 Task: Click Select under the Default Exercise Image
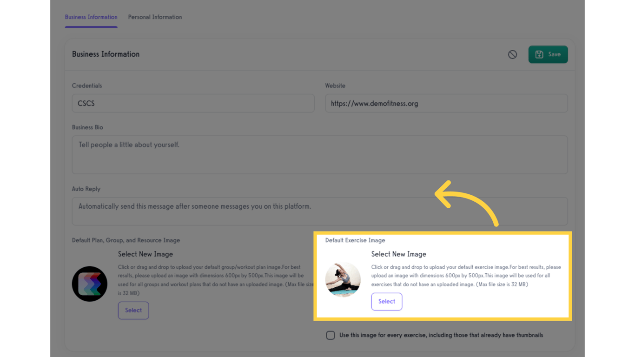386,301
